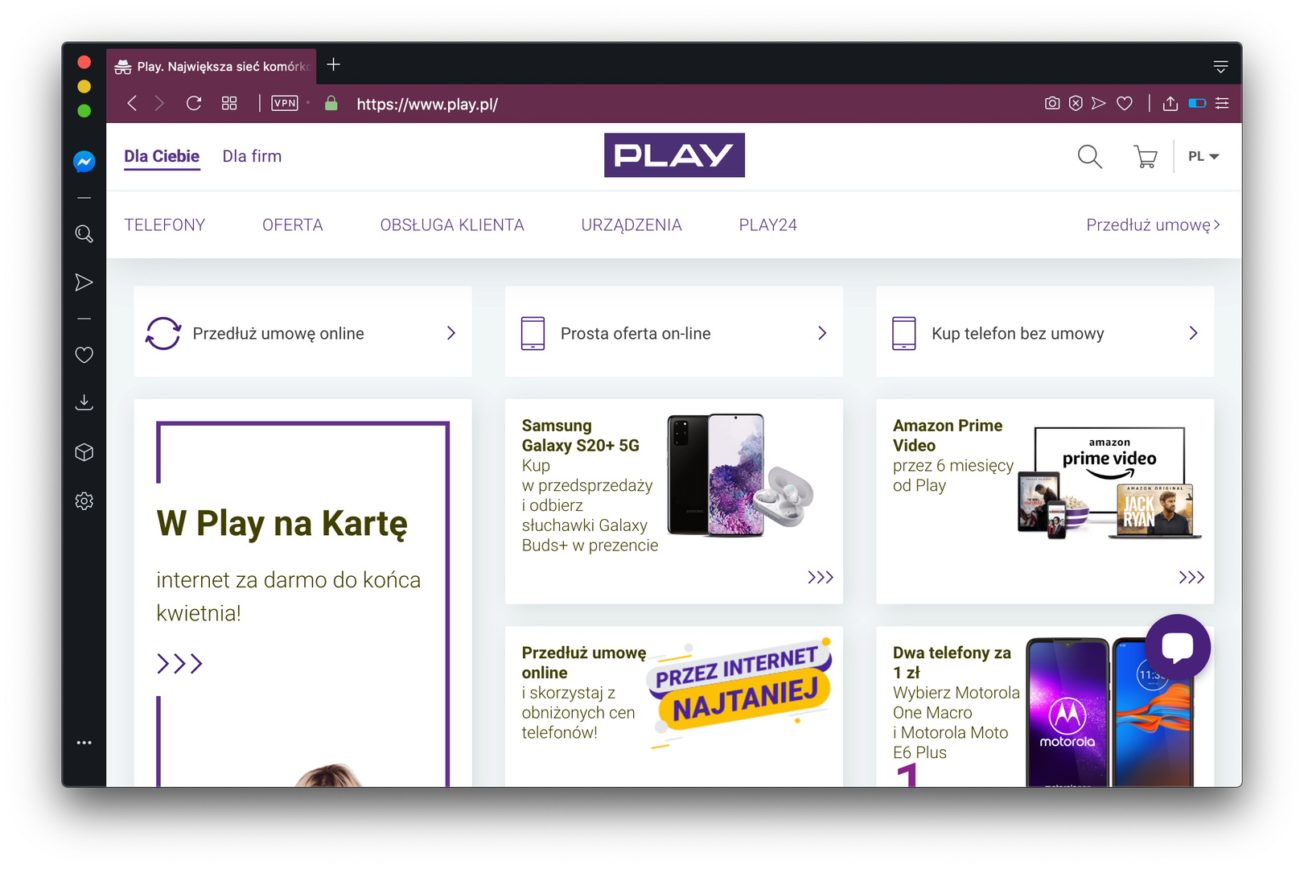The width and height of the screenshot is (1304, 869).
Task: Open the TELEFONY menu
Action: (x=165, y=225)
